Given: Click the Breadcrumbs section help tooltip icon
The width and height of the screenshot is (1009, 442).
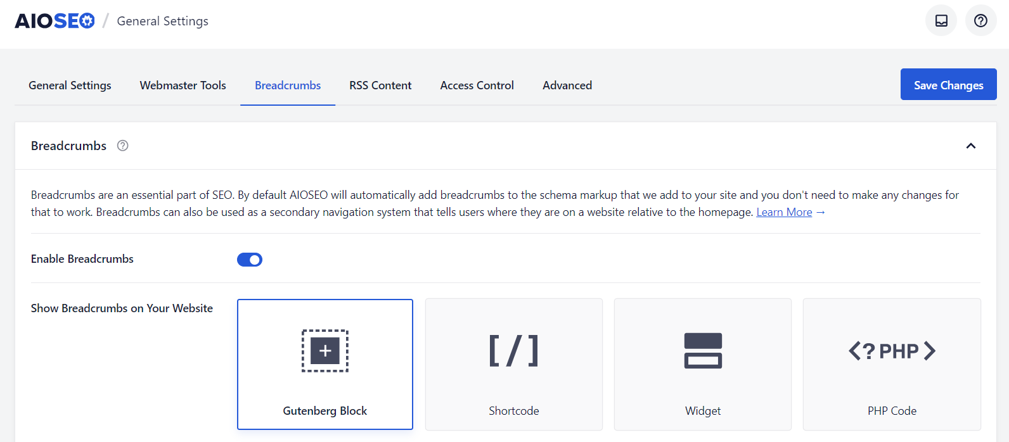Looking at the screenshot, I should [x=123, y=146].
